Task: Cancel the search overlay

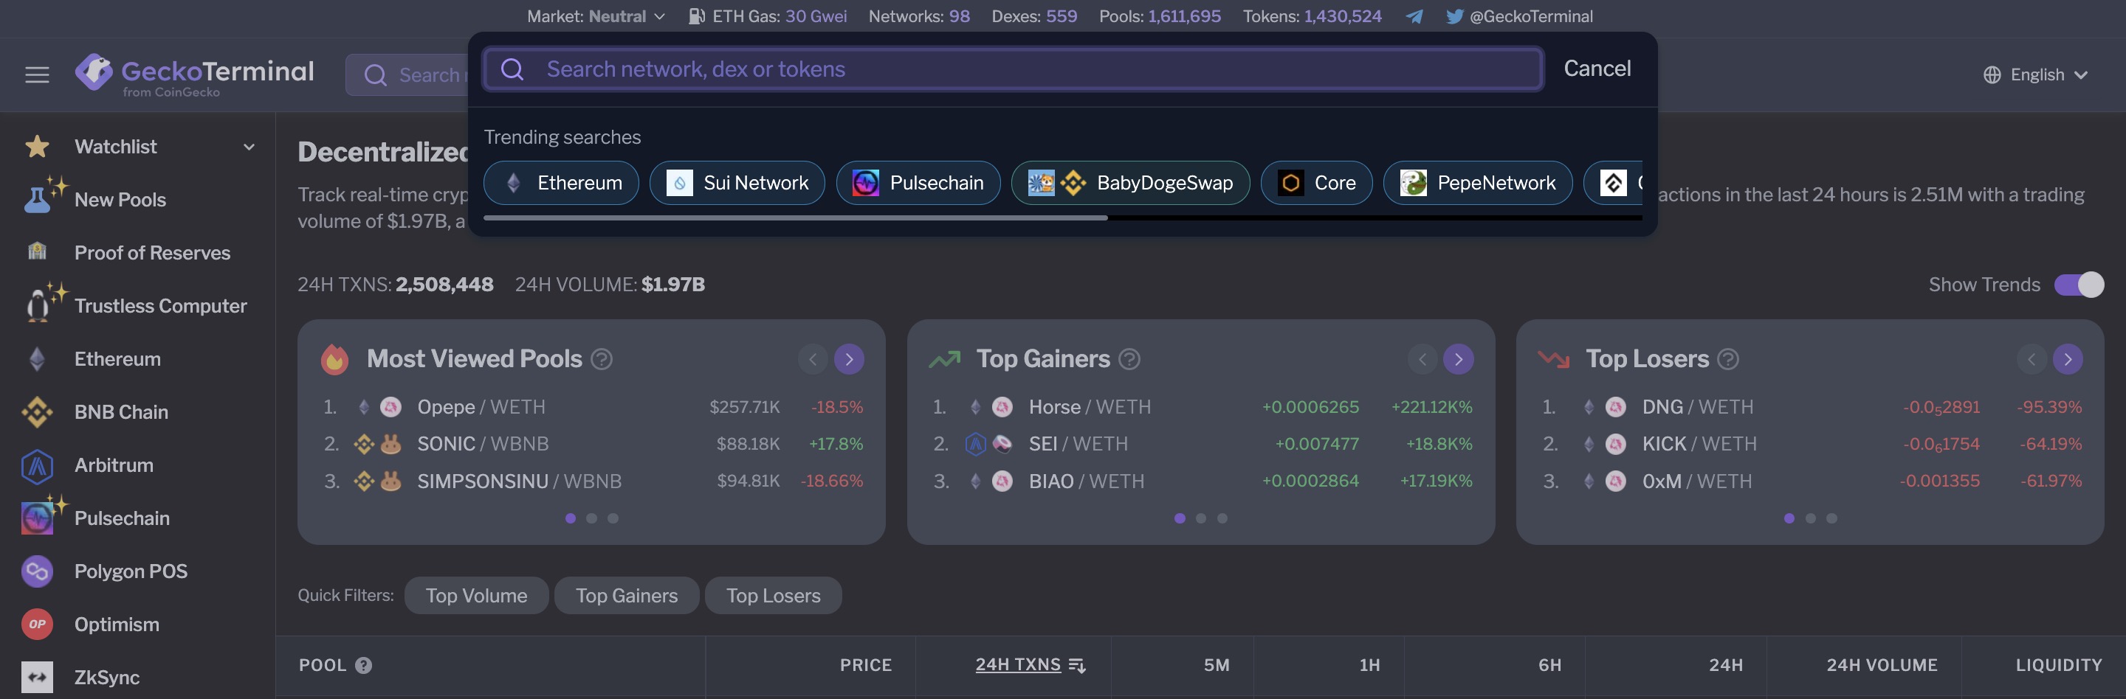Action: (x=1597, y=69)
